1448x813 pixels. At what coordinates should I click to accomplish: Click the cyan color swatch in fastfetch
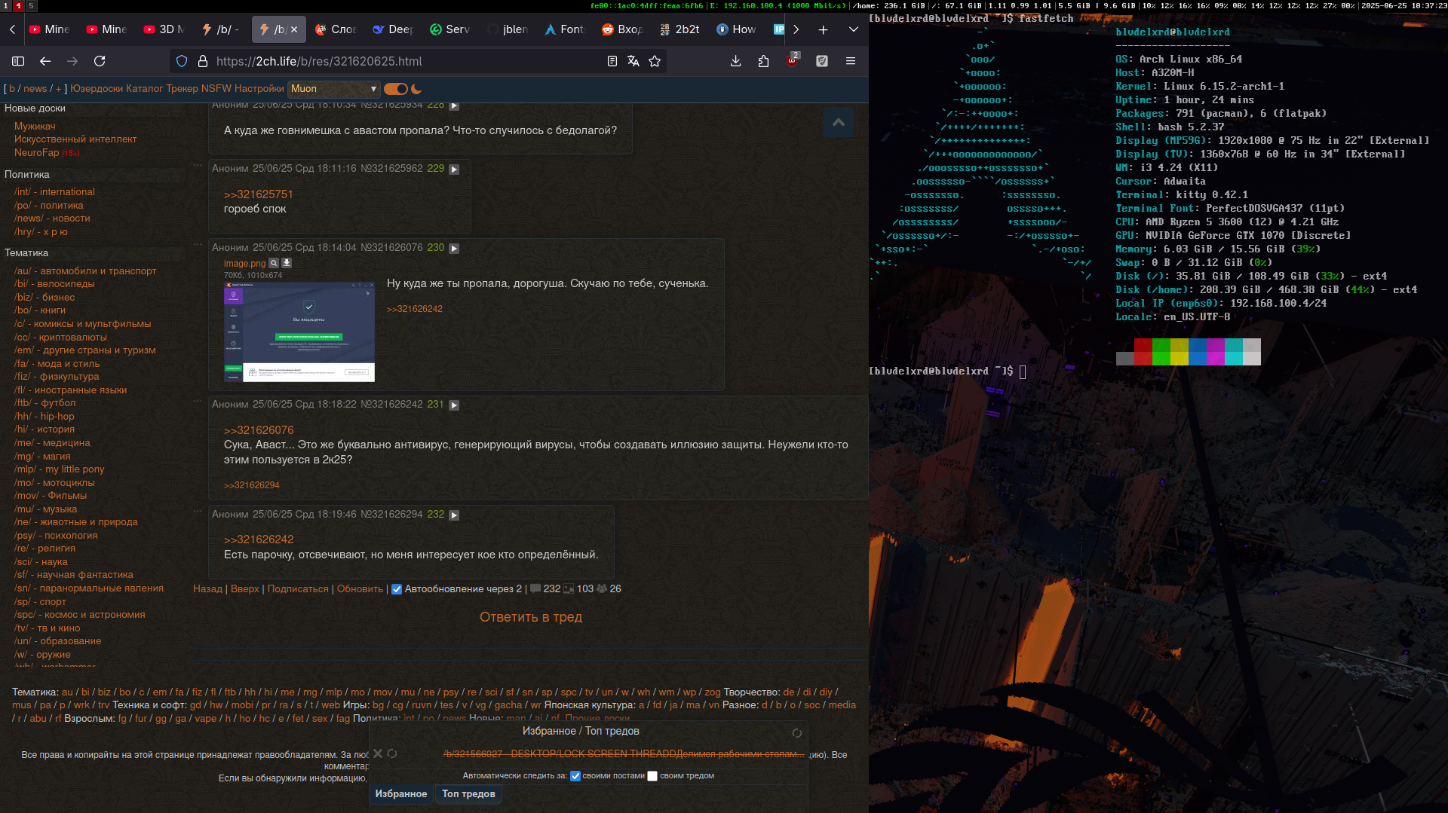[x=1234, y=352]
